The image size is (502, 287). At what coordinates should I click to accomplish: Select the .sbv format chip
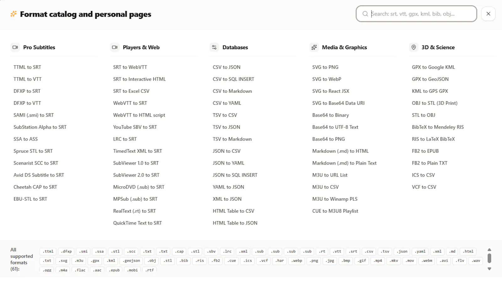pos(212,252)
